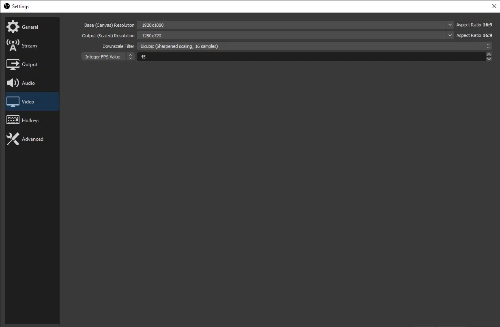Click the Output monitor-arrow icon
The width and height of the screenshot is (500, 327).
click(x=13, y=64)
